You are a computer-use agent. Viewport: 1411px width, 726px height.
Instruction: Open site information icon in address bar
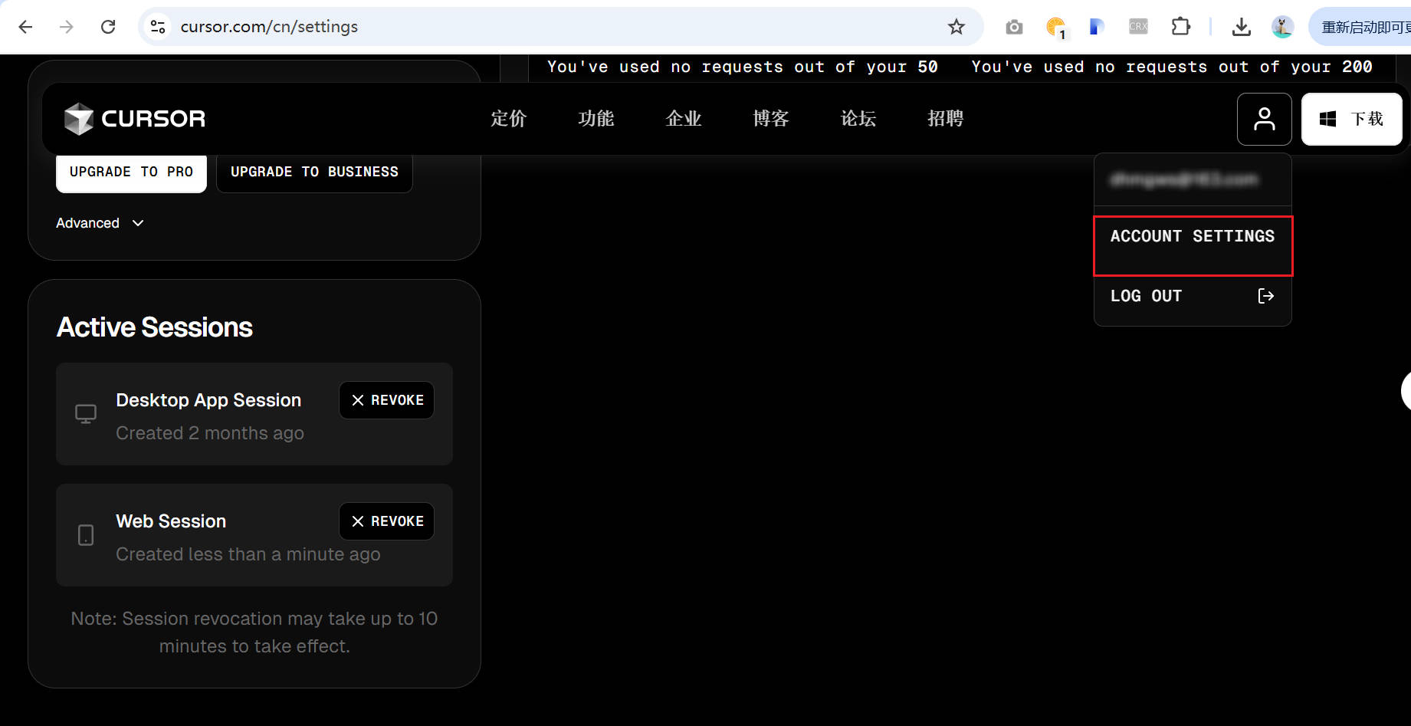(158, 27)
